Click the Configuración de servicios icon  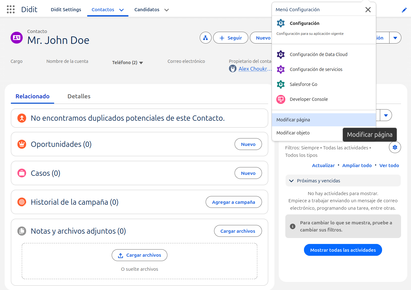click(x=281, y=69)
